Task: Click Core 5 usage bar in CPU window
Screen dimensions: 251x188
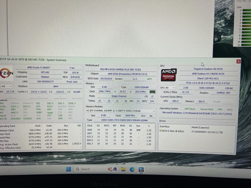Action: click(247, 26)
